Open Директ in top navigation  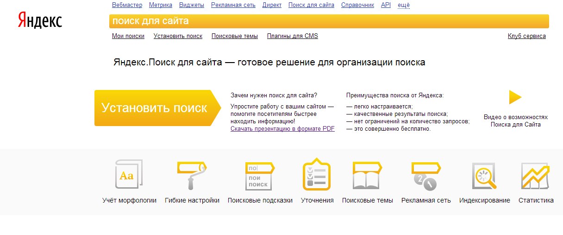tap(272, 5)
